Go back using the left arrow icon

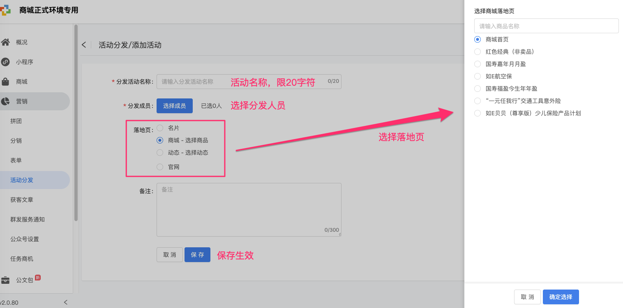[84, 45]
